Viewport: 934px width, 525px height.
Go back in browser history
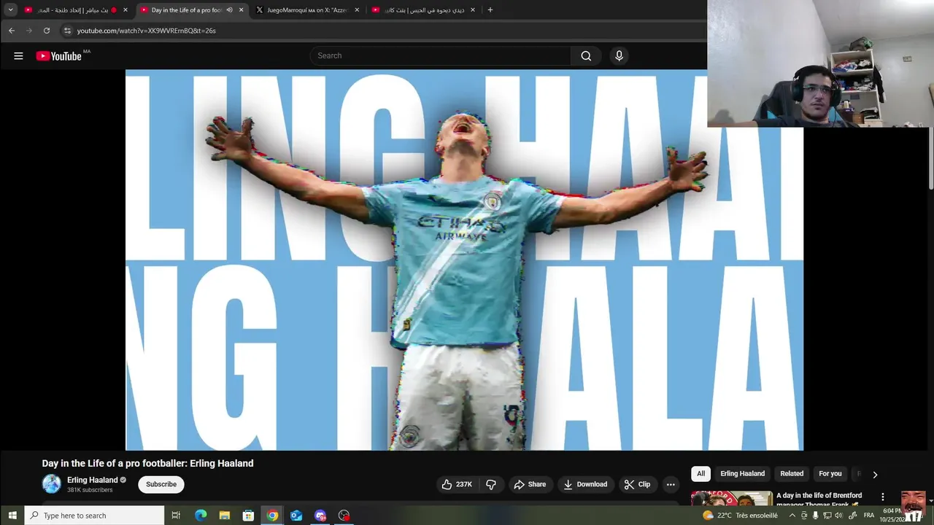pos(11,31)
